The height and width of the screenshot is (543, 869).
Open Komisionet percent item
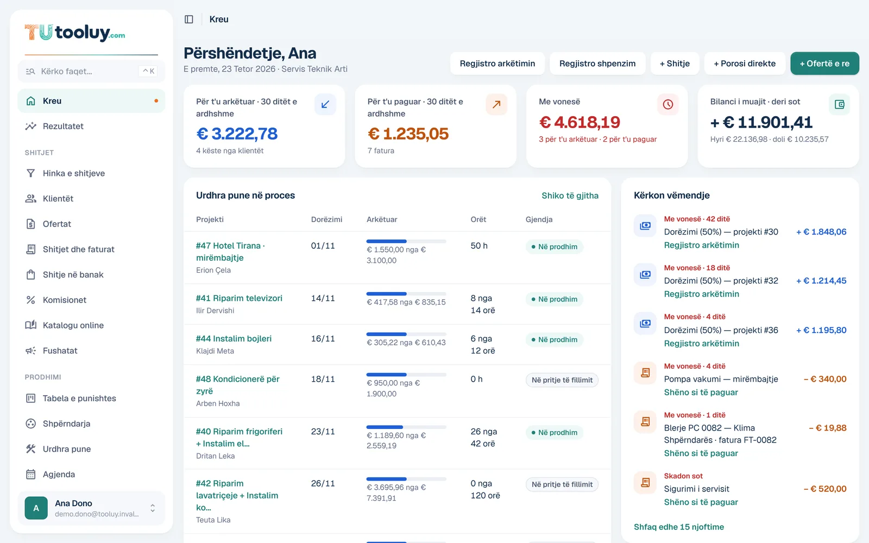click(x=91, y=300)
